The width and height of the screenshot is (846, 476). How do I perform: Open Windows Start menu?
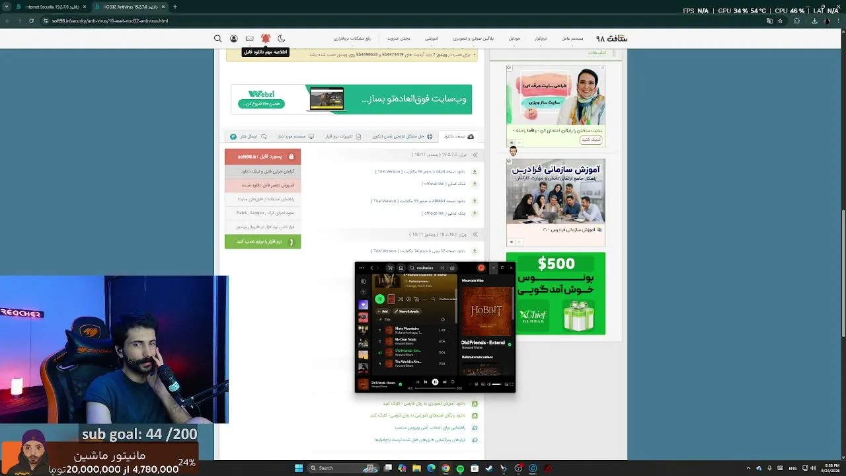point(299,468)
